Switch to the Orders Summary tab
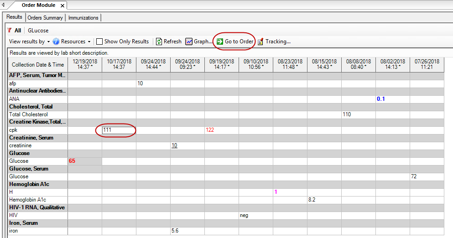Image resolution: width=453 pixels, height=238 pixels. coord(45,18)
